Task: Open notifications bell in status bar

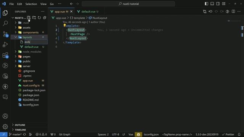Action: [x=239, y=134]
